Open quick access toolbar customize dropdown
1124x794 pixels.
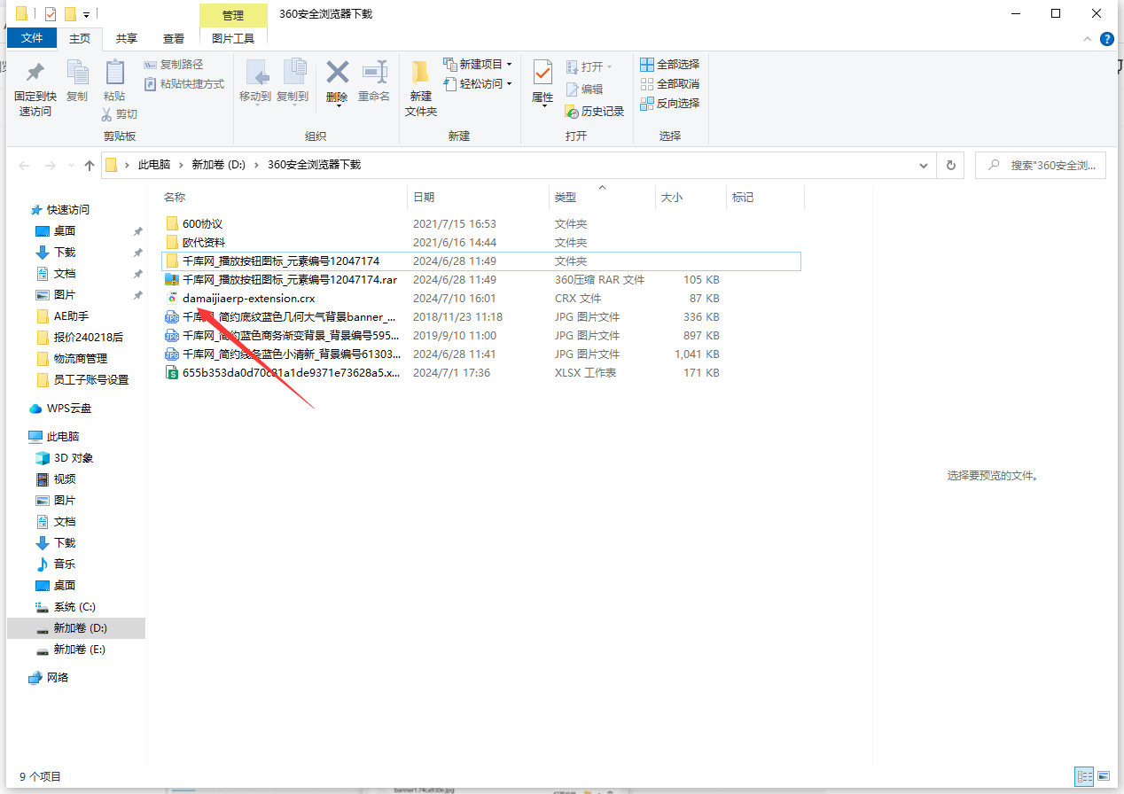click(86, 14)
